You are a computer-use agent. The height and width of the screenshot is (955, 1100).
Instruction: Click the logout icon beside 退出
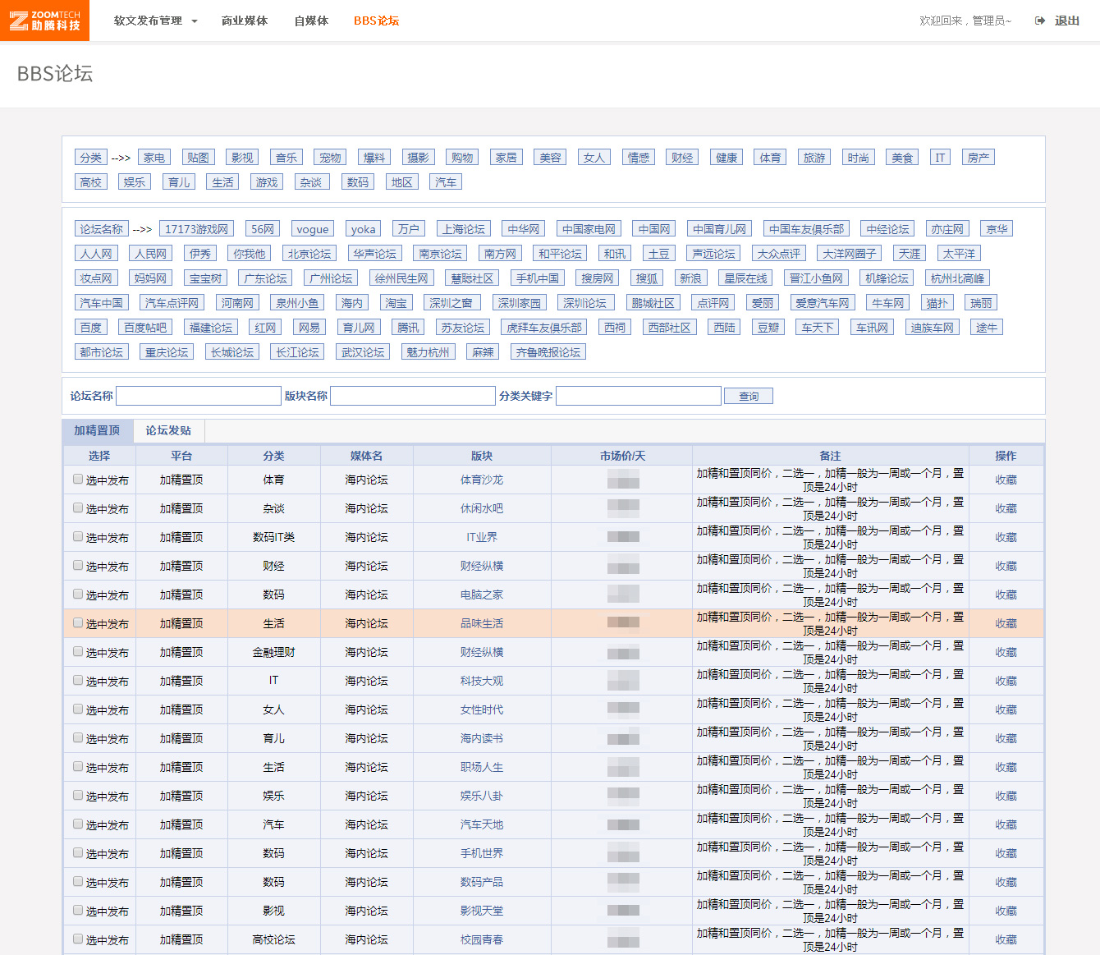[x=1040, y=21]
